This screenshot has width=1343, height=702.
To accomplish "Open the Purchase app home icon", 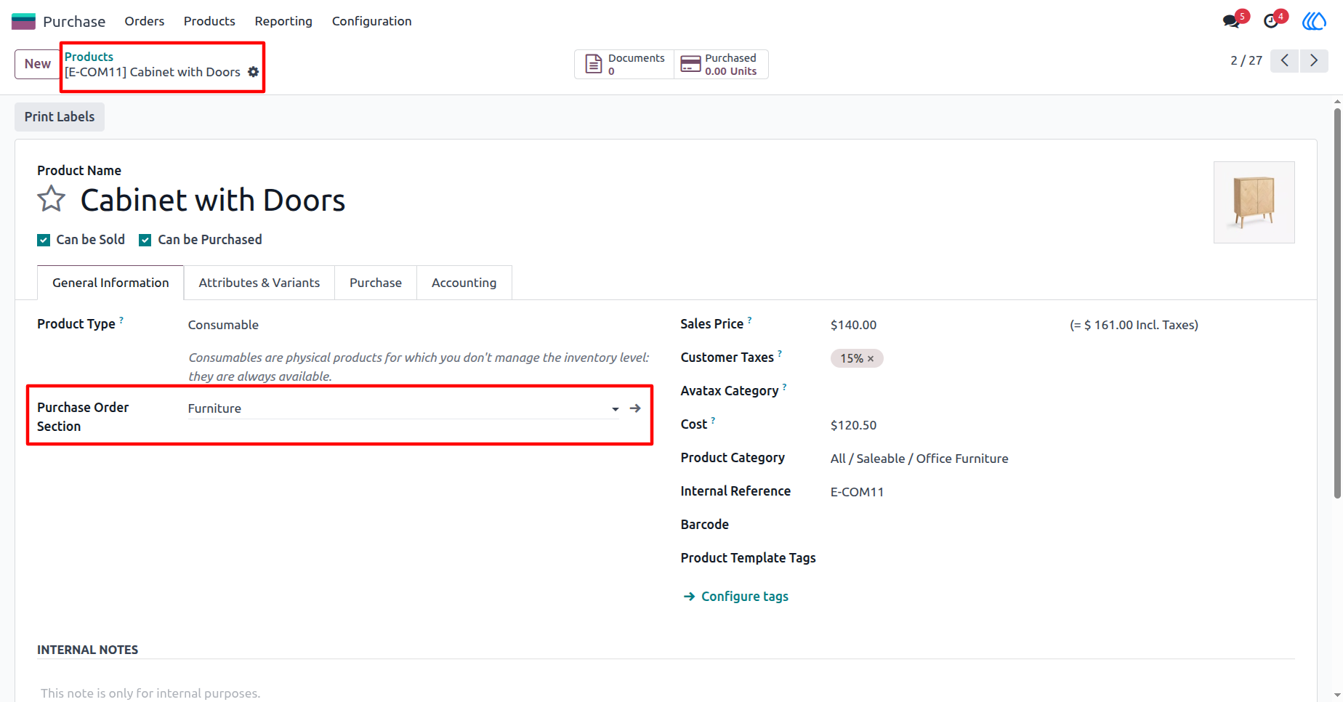I will (23, 21).
